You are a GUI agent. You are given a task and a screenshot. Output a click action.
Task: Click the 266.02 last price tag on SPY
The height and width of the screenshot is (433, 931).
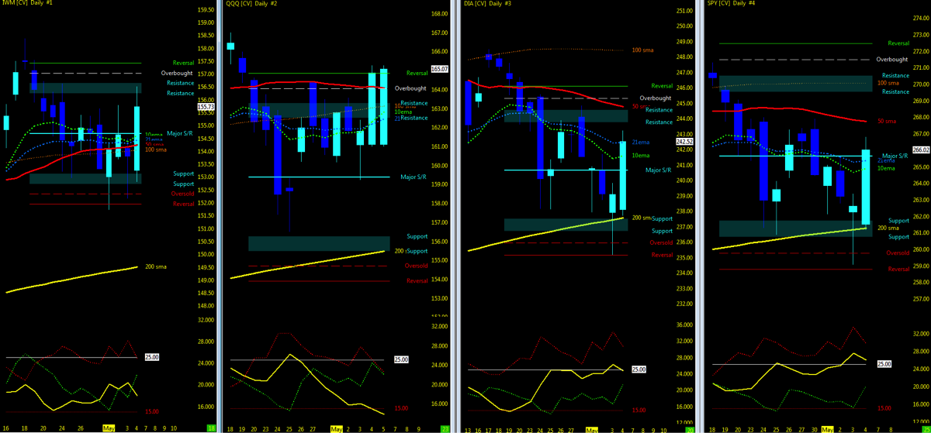click(x=922, y=150)
